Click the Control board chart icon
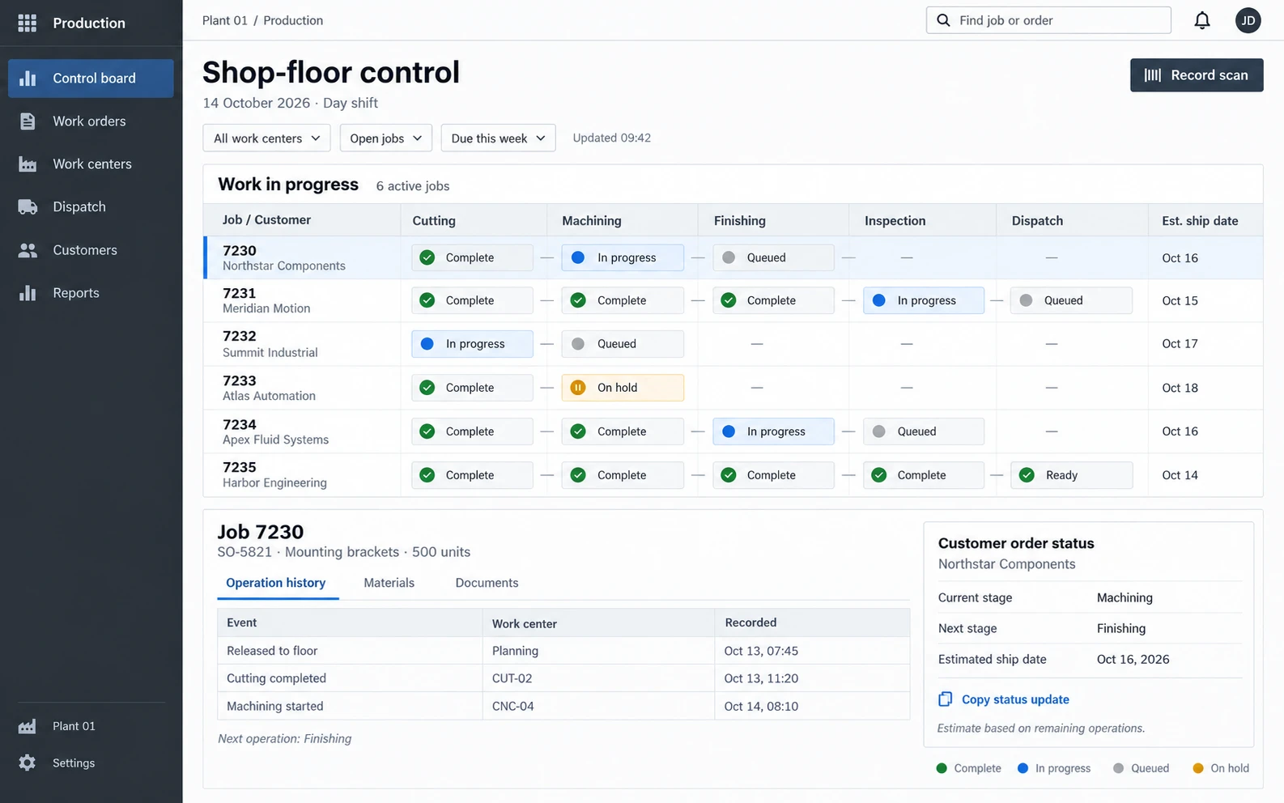 [28, 79]
